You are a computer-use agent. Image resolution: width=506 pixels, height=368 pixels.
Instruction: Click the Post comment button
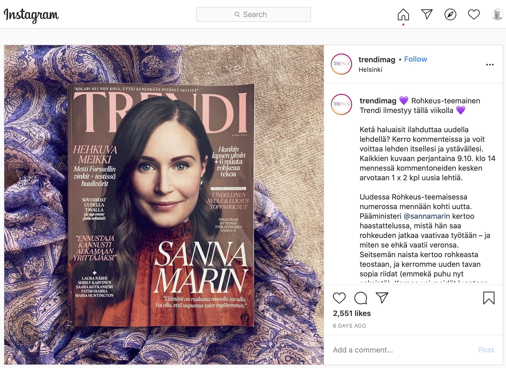(486, 350)
